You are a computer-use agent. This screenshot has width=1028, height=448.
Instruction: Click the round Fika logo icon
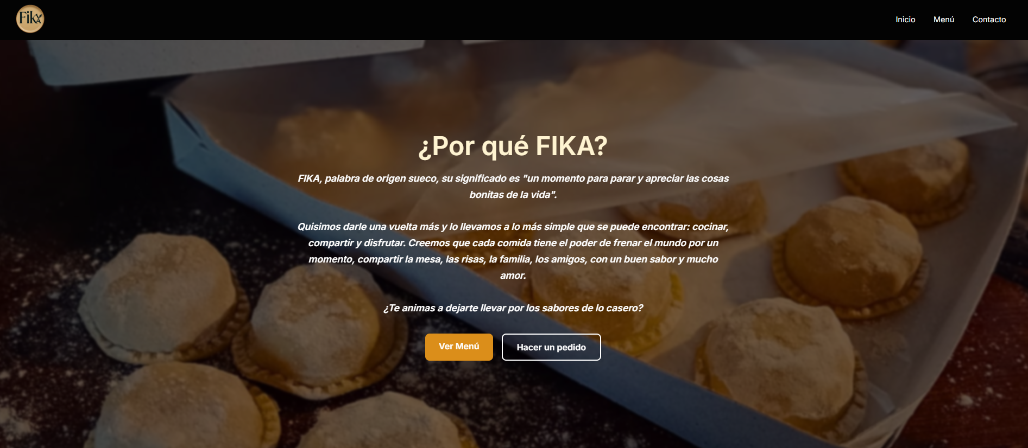(x=30, y=19)
